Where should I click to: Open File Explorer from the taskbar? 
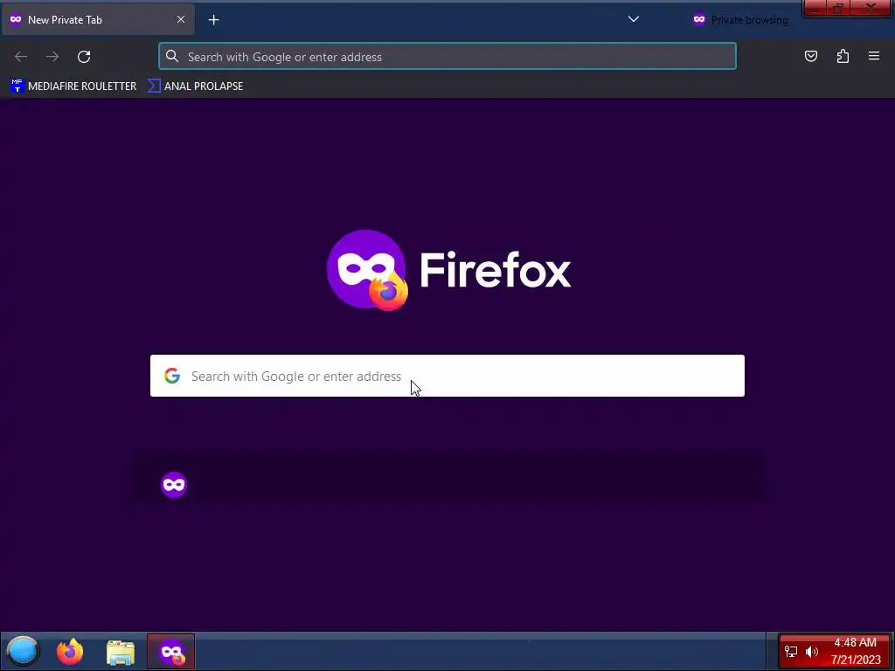pyautogui.click(x=121, y=652)
